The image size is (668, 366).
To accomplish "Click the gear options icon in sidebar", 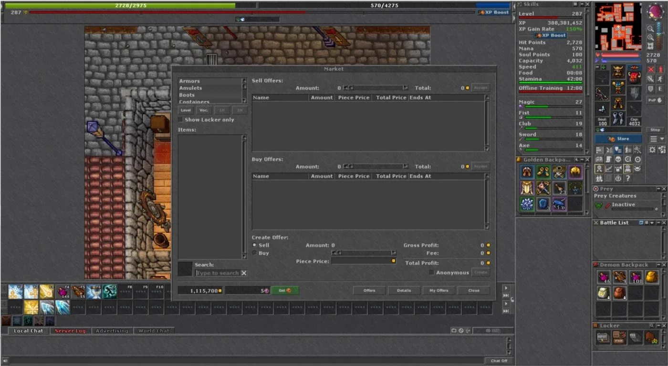I will pos(652,150).
